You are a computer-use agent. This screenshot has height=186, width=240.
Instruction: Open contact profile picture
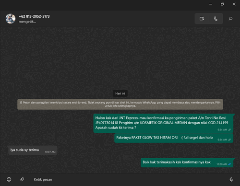pyautogui.click(x=11, y=19)
